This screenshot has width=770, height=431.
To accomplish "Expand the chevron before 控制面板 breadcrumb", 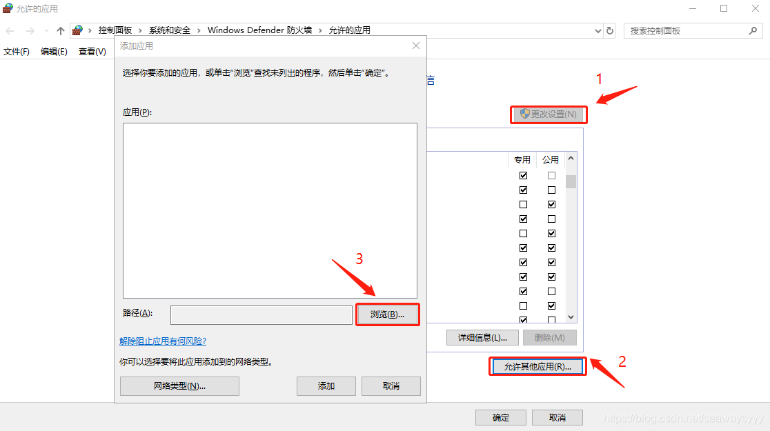I will (x=90, y=30).
